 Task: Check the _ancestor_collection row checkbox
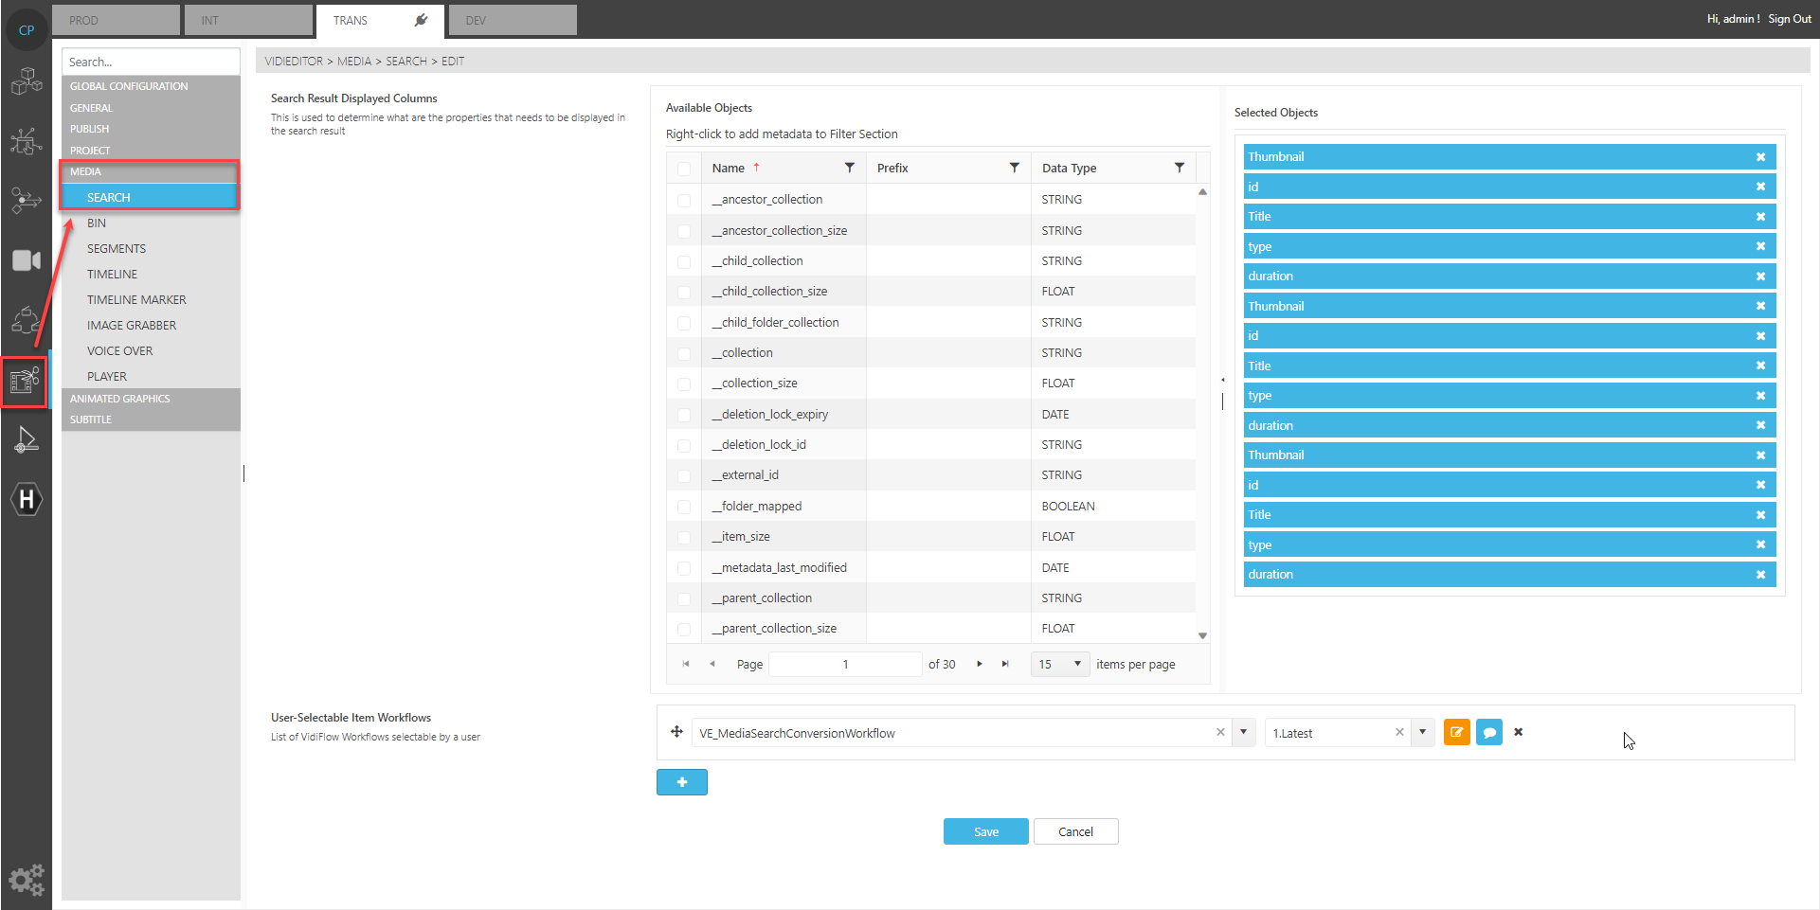click(x=684, y=200)
